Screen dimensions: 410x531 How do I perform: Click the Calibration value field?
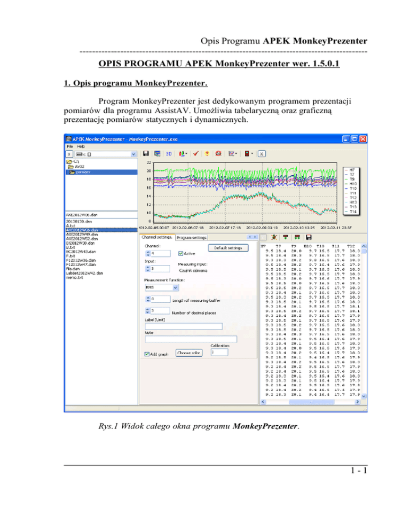pyautogui.click(x=219, y=353)
